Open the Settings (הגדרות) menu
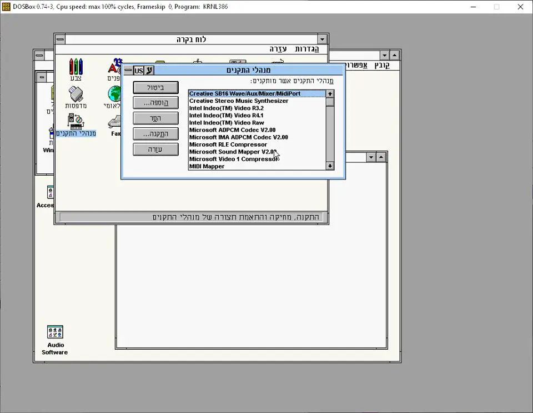Image resolution: width=533 pixels, height=413 pixels. coord(306,49)
